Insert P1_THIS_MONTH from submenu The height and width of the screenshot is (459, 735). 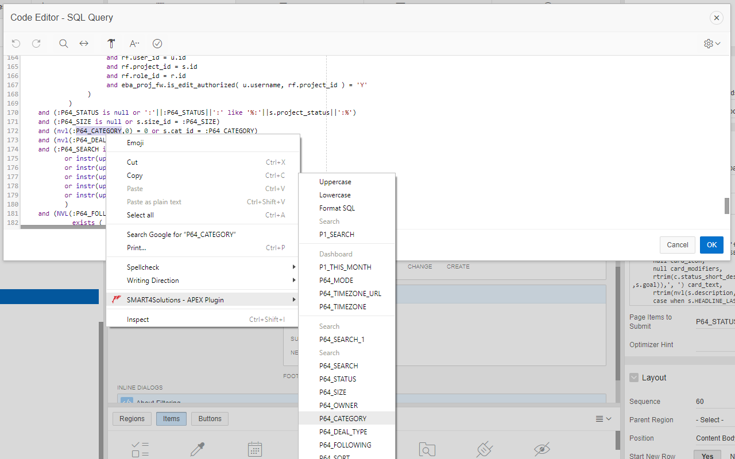(347, 267)
